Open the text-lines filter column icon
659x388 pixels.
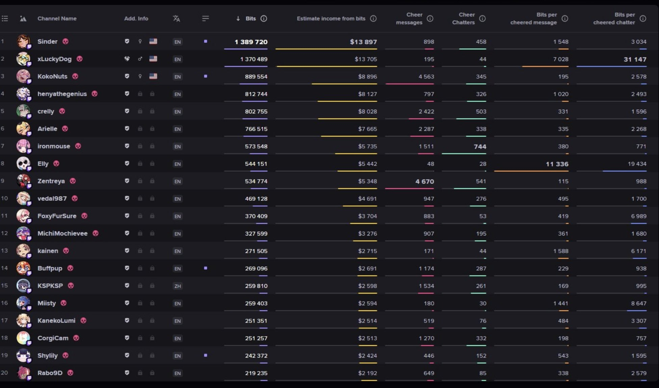coord(205,19)
